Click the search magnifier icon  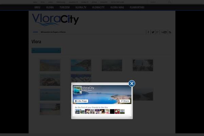(x=170, y=2)
